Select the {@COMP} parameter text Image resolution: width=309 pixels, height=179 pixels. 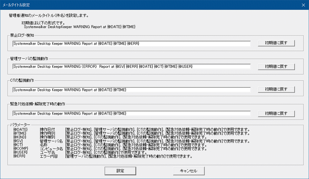pos(21,149)
